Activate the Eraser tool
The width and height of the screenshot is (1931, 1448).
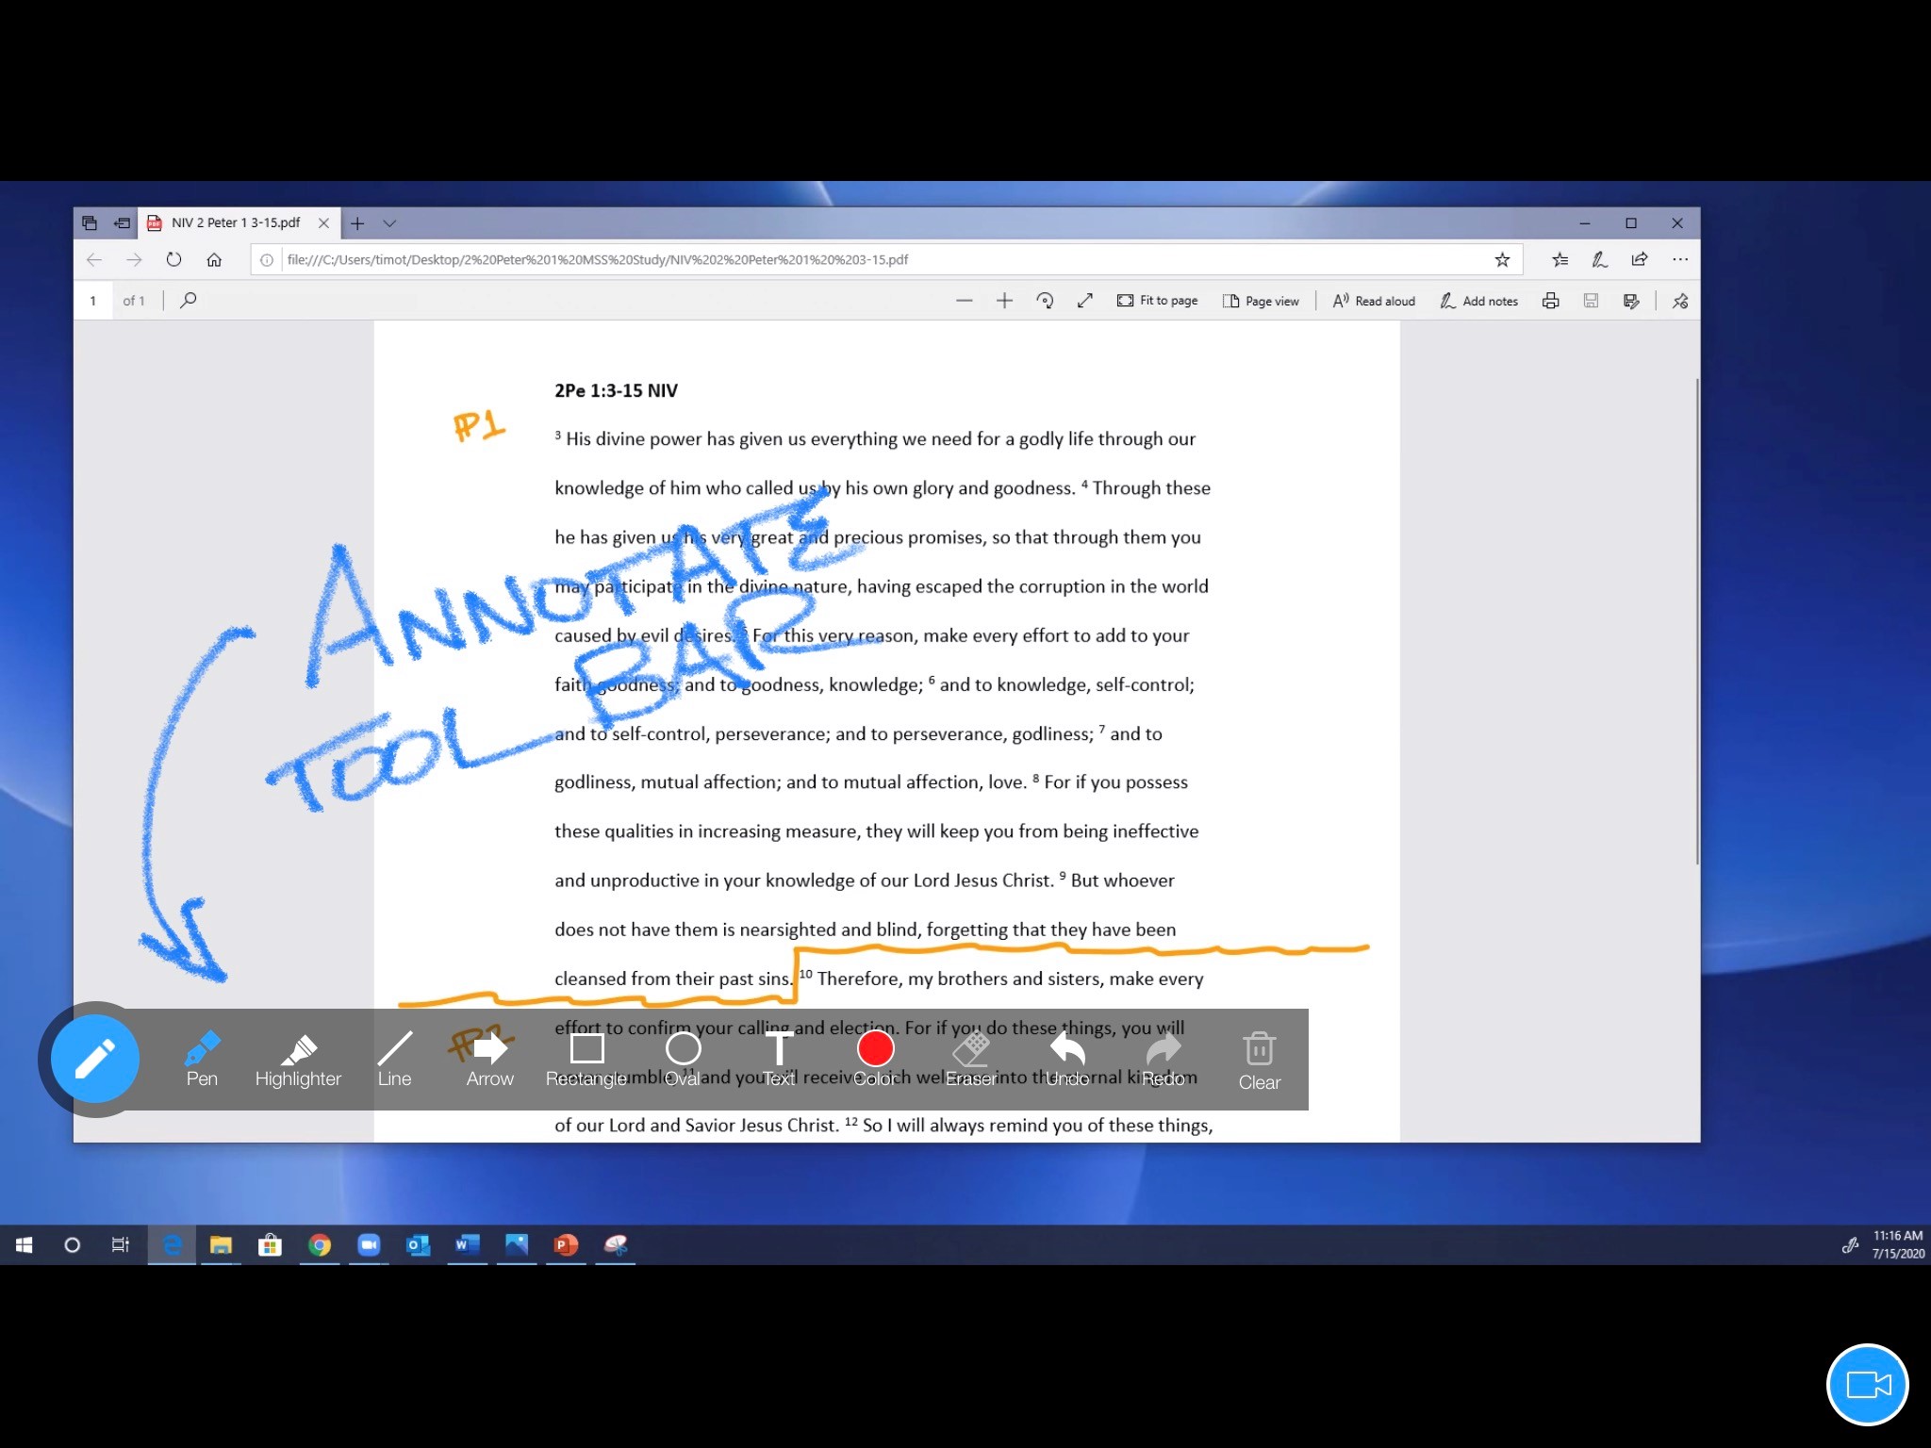(970, 1059)
